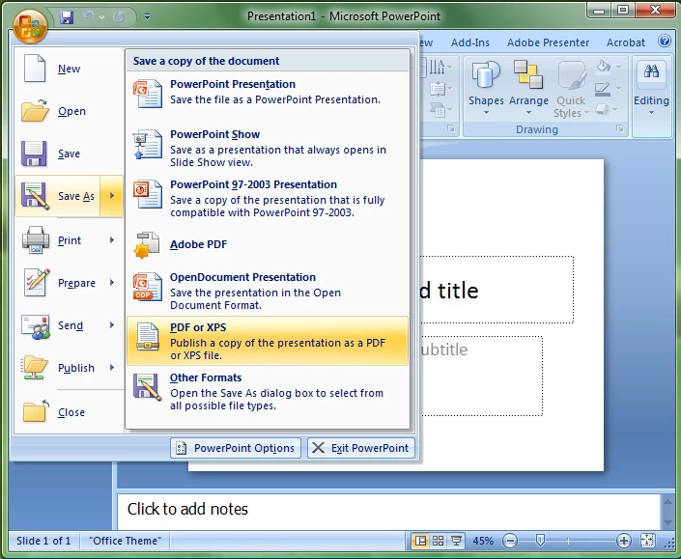681x559 pixels.
Task: Open the Arrange dropdown
Action: 528,89
